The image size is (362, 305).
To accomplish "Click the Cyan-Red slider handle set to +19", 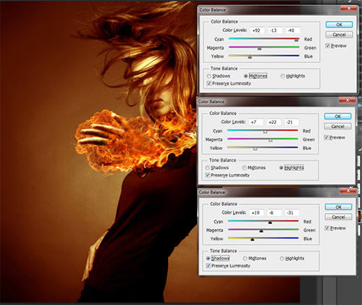I will coord(270,222).
